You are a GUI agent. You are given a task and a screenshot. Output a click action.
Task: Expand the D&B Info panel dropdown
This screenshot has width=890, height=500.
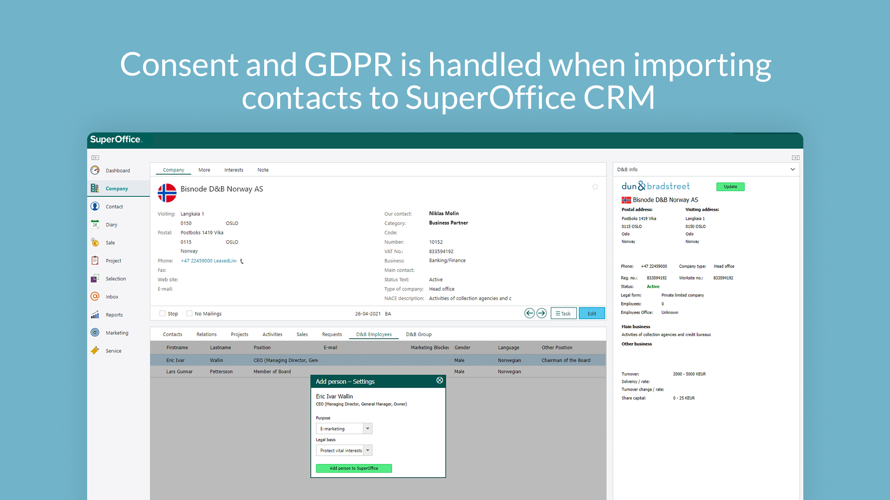pyautogui.click(x=793, y=169)
